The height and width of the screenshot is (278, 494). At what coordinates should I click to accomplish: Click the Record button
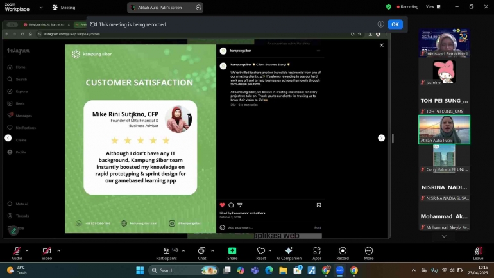pos(343,254)
